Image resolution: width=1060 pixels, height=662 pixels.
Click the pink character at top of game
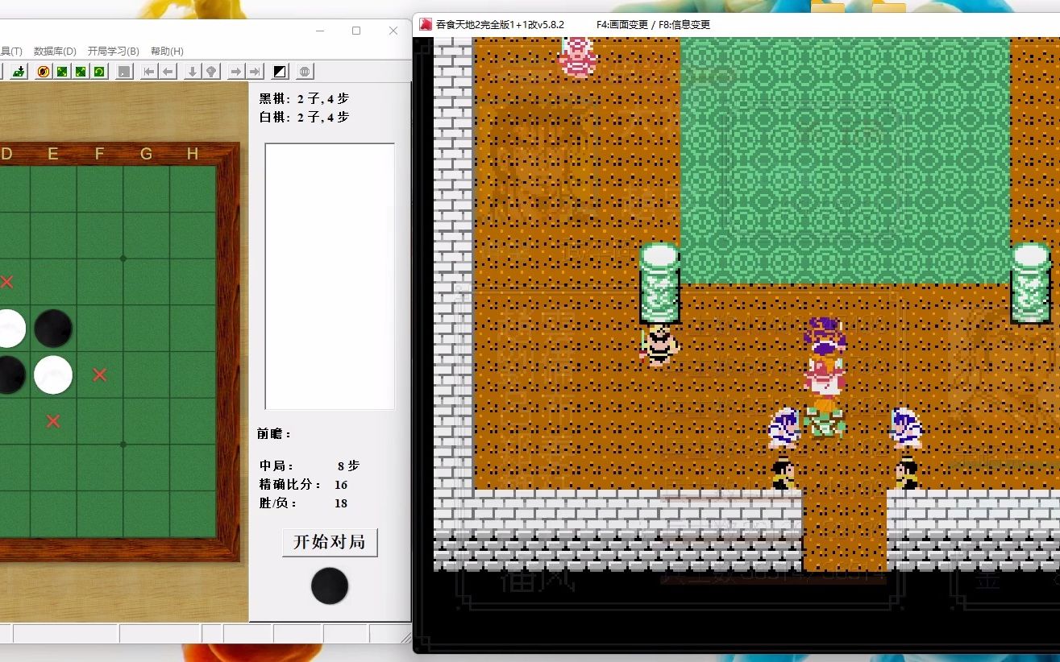click(577, 57)
